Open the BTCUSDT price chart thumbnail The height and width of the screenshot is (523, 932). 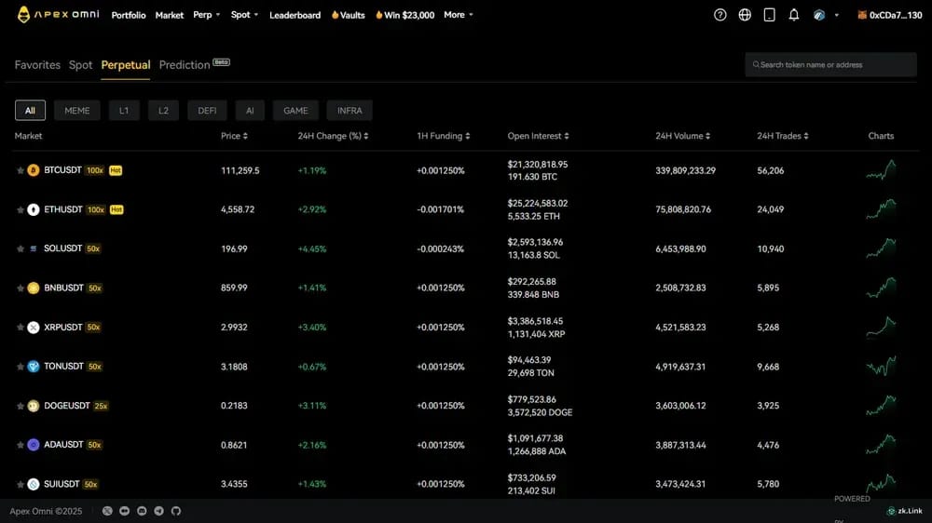(x=881, y=170)
